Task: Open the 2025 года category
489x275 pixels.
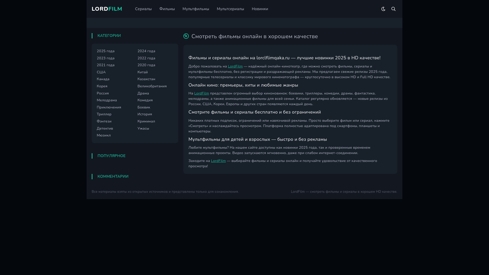Action: click(x=105, y=51)
